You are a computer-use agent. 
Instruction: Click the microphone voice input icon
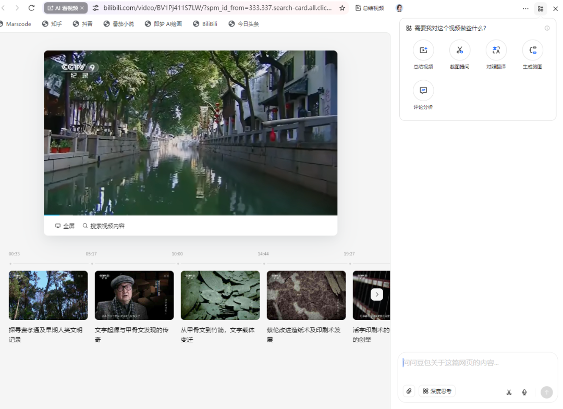(524, 392)
